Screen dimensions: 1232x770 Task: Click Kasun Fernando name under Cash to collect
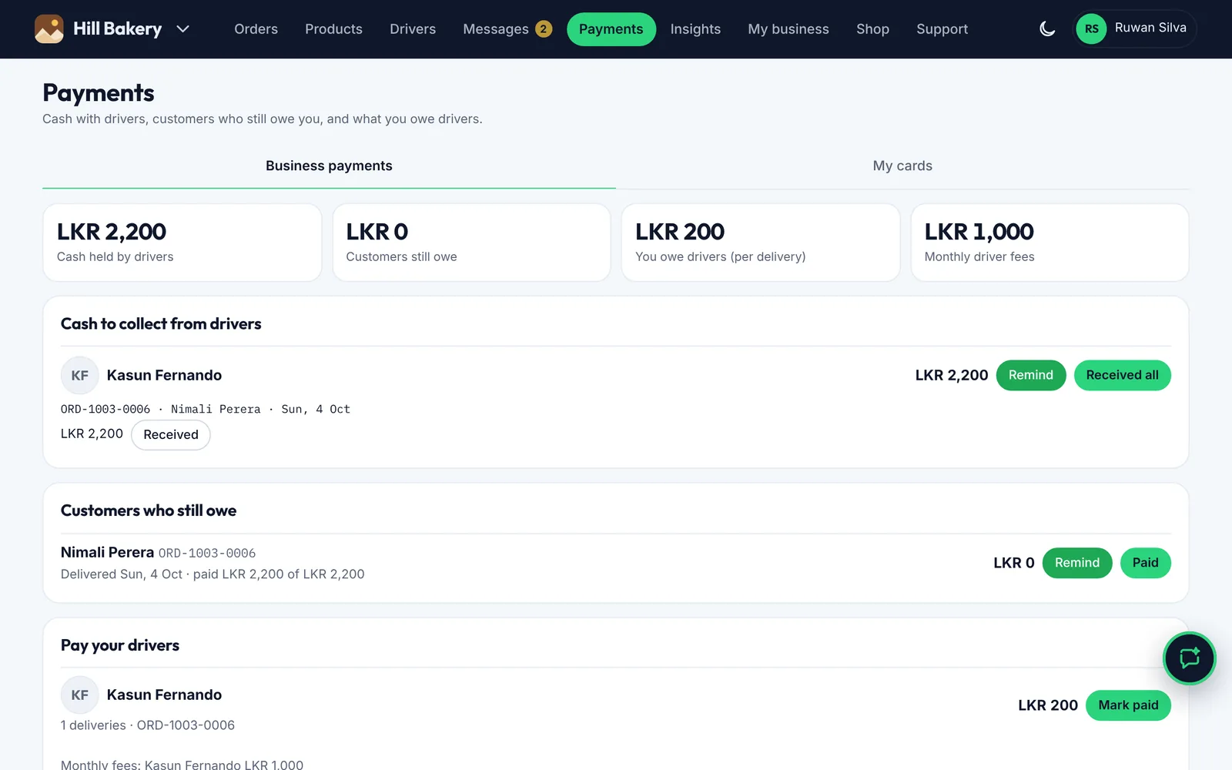coord(164,376)
